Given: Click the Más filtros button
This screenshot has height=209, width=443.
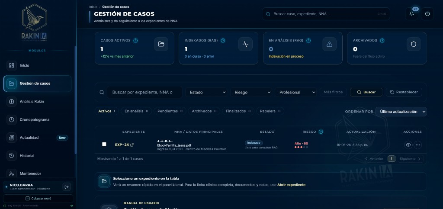Looking at the screenshot, I should click(x=333, y=92).
